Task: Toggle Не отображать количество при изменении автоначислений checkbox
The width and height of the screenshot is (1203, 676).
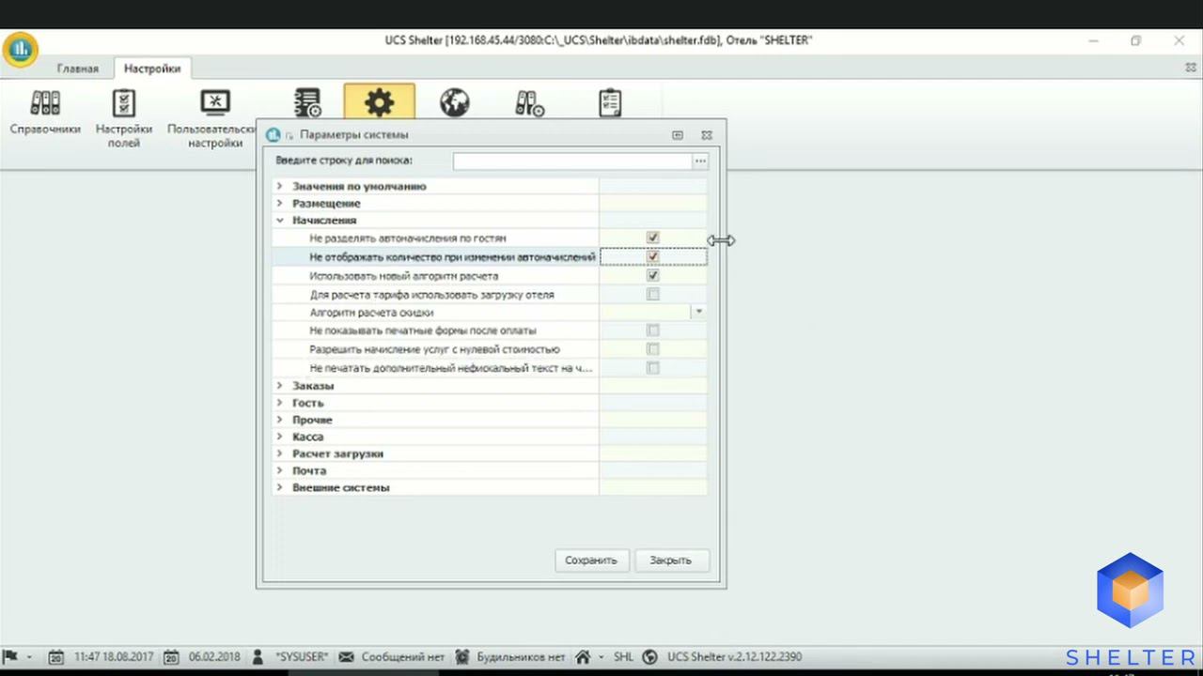Action: (653, 256)
